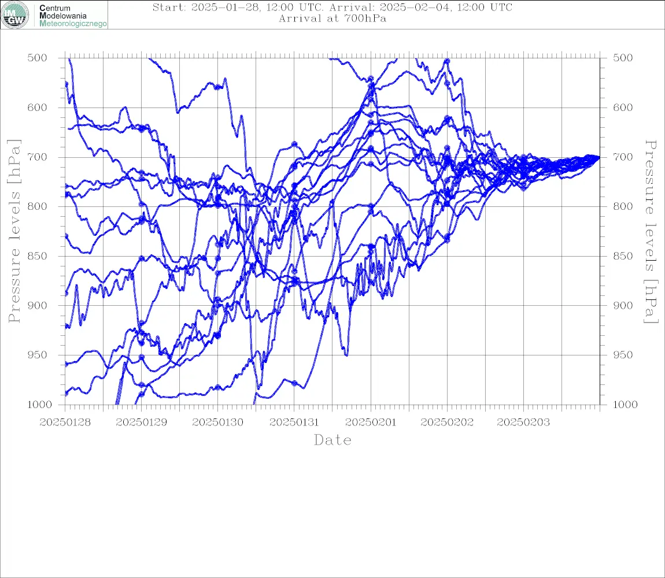Click the right 'Pressure levels [hPa]' axis title
Viewport: 665px width, 578px height.
pos(651,232)
